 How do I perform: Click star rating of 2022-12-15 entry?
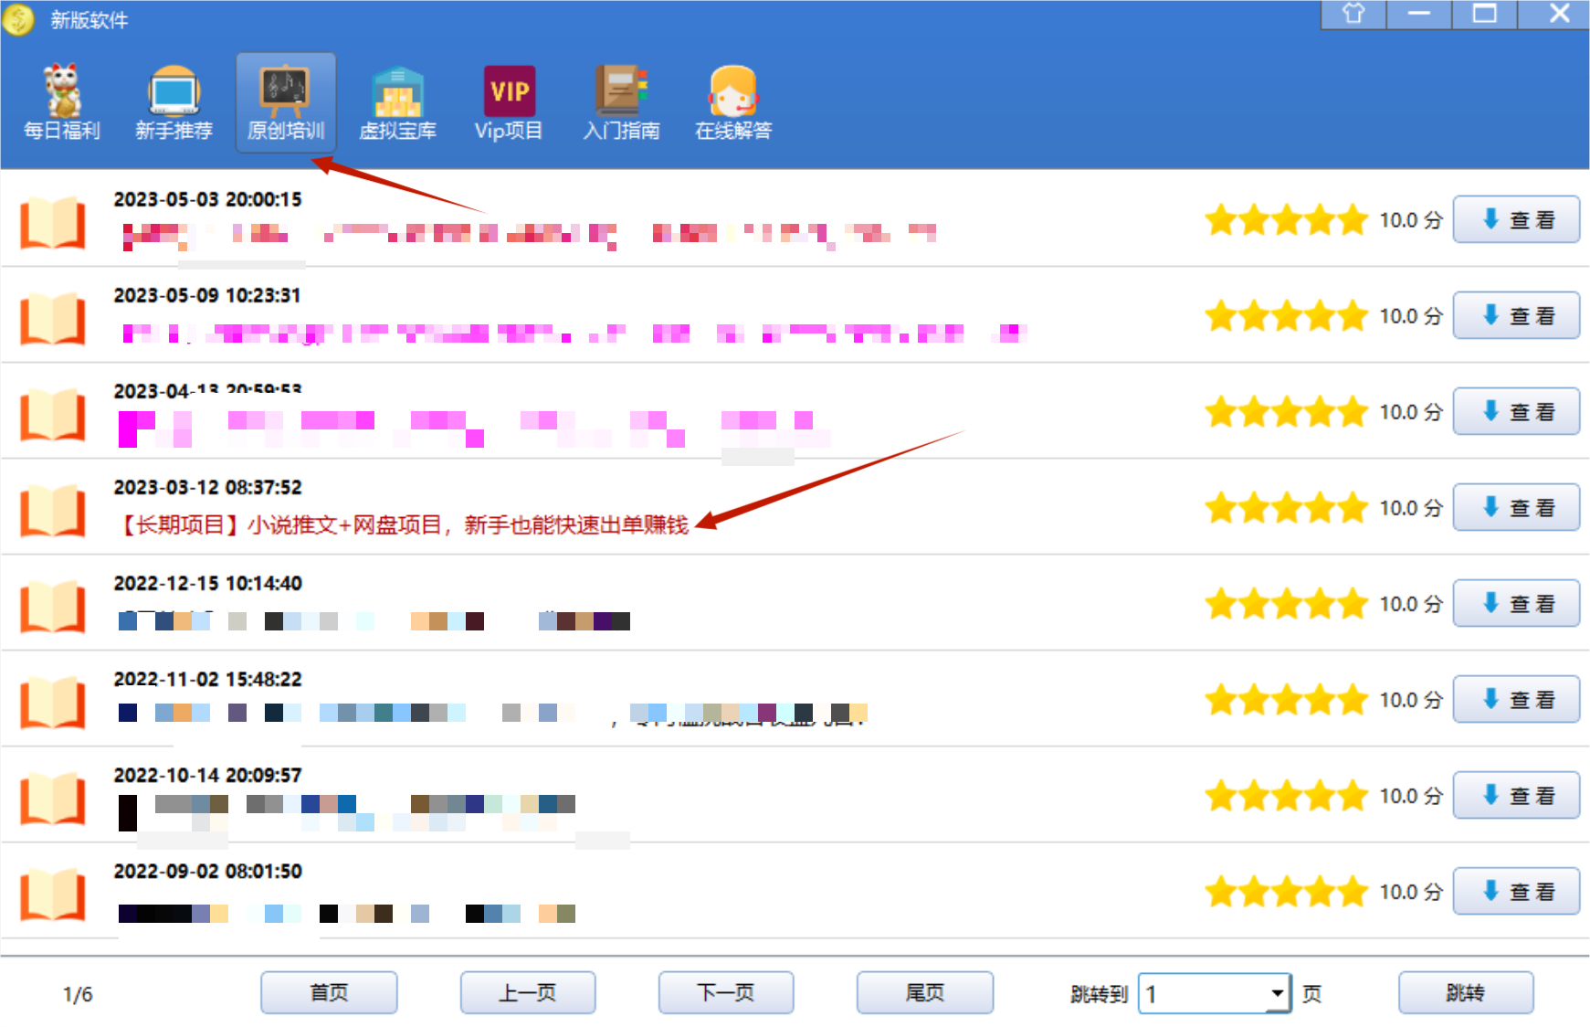pyautogui.click(x=1286, y=604)
